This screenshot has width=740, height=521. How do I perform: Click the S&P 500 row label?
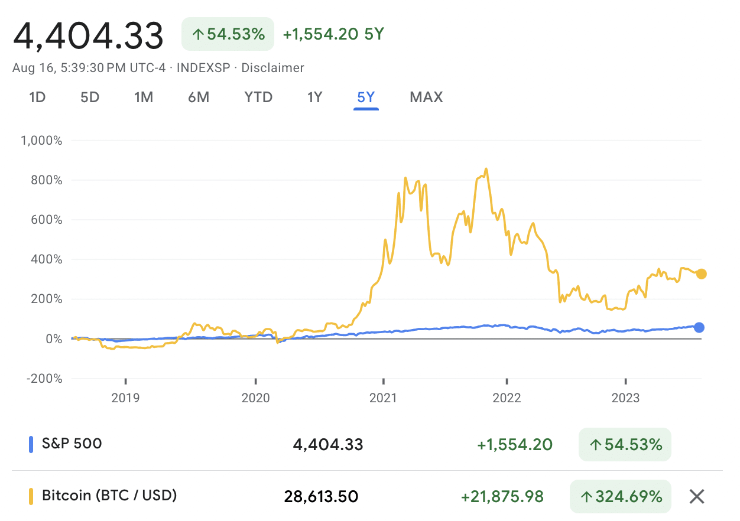point(72,443)
